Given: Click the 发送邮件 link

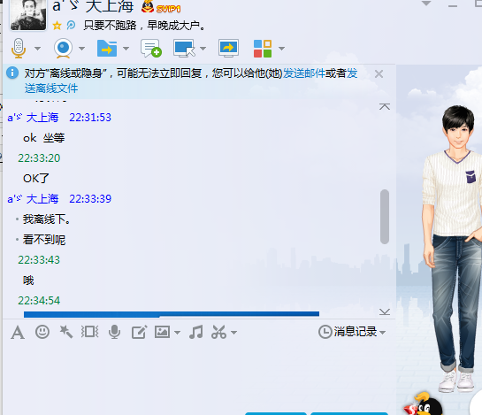Looking at the screenshot, I should coord(303,73).
